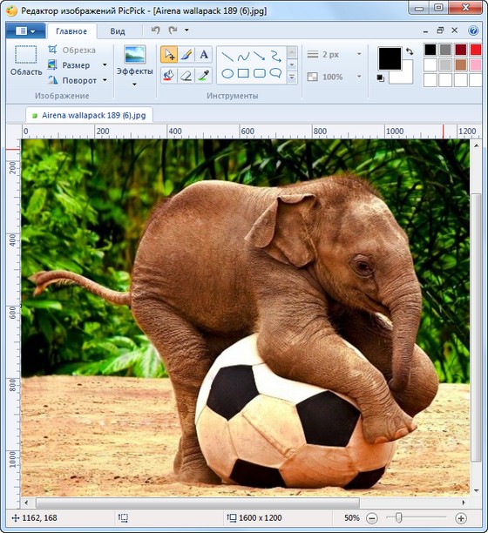The height and width of the screenshot is (533, 488).
Task: Select the paintbrush tool
Action: pyautogui.click(x=186, y=54)
